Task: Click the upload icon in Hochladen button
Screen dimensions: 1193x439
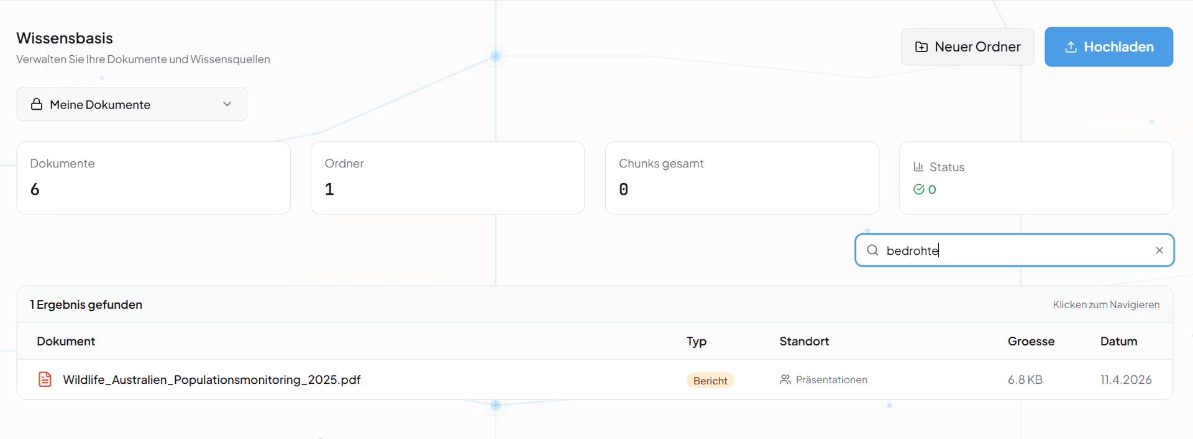Action: [1071, 47]
